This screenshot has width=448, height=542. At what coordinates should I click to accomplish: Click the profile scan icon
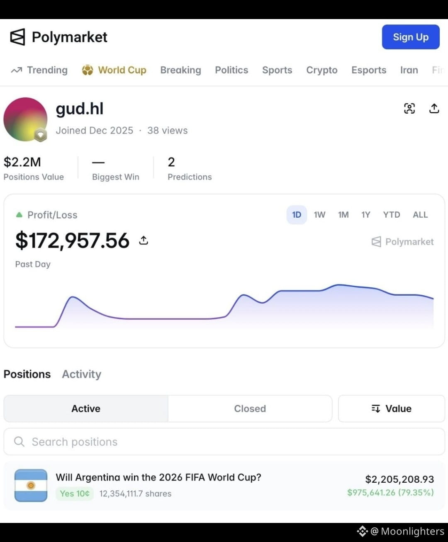(x=409, y=108)
